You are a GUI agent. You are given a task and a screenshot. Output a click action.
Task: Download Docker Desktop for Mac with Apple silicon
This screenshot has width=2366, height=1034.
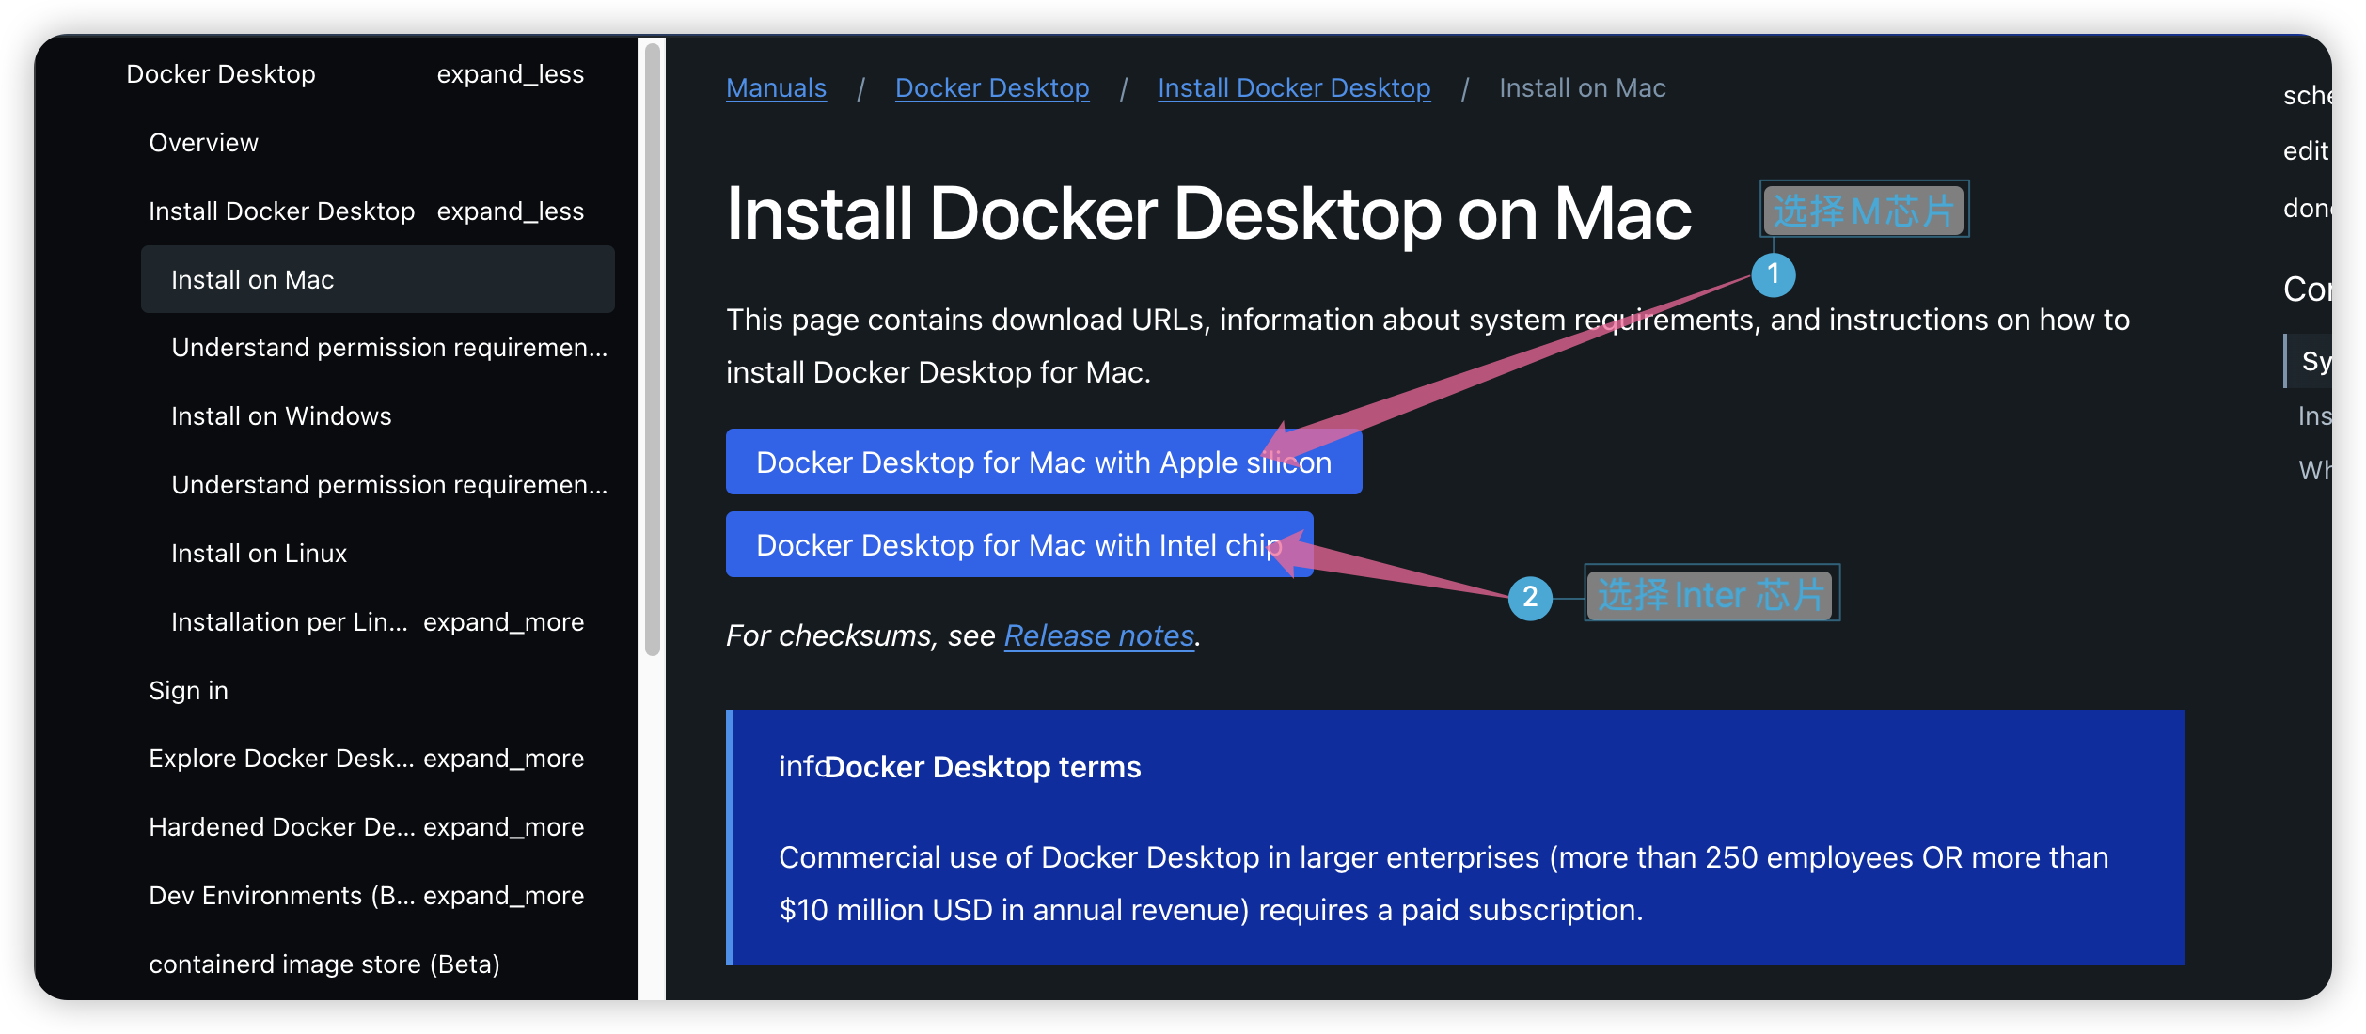pyautogui.click(x=1044, y=462)
